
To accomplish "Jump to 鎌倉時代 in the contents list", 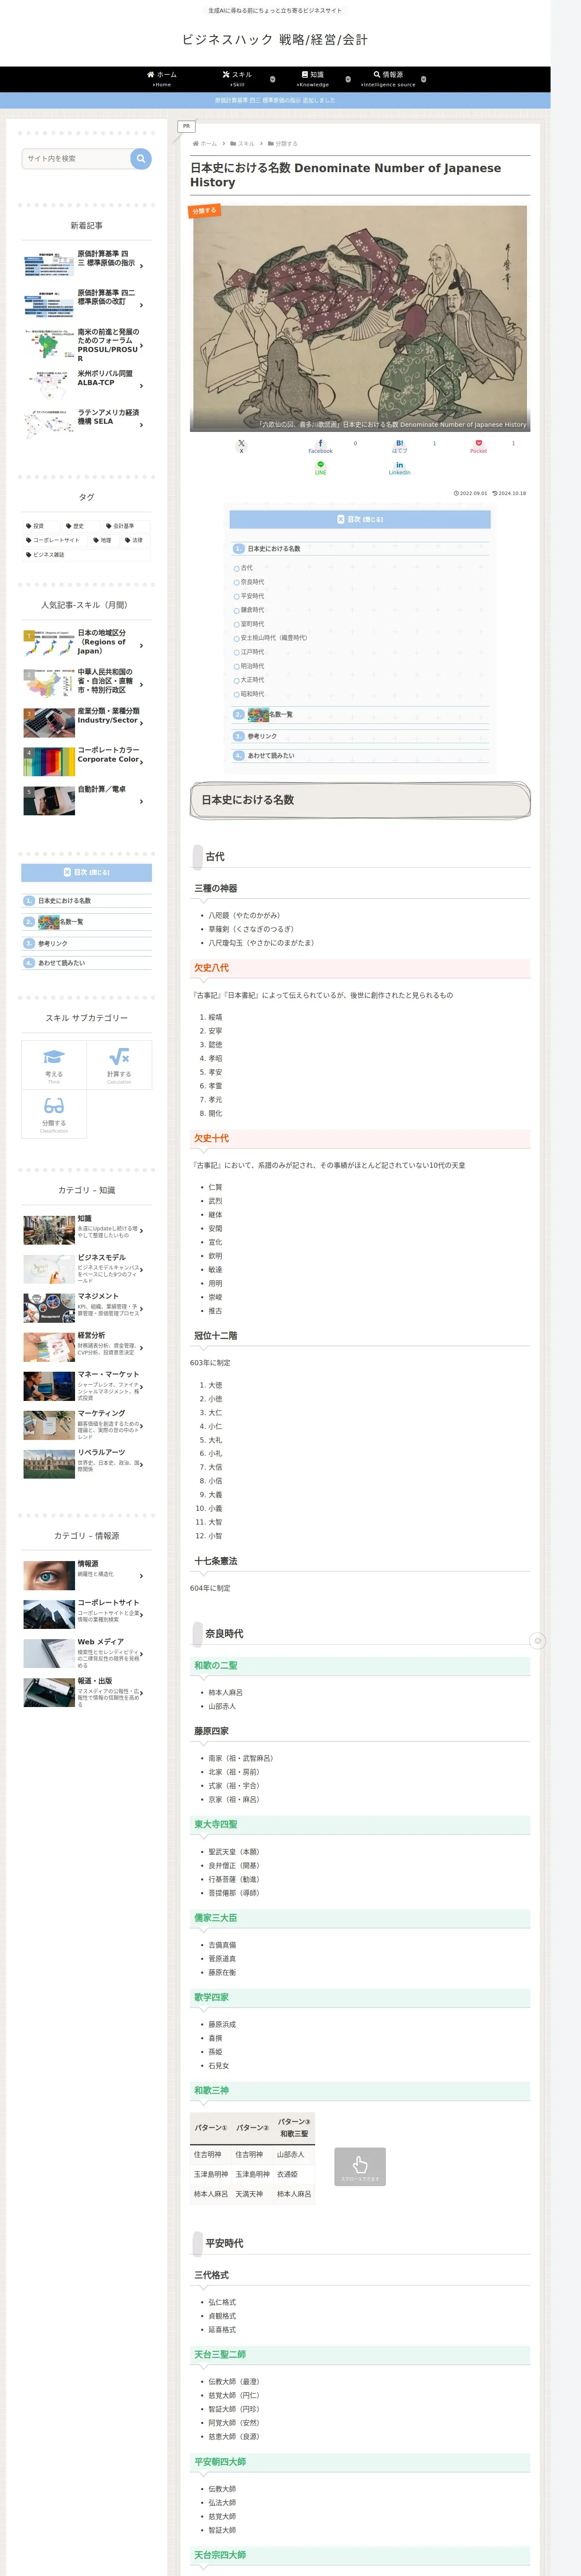I will point(253,610).
